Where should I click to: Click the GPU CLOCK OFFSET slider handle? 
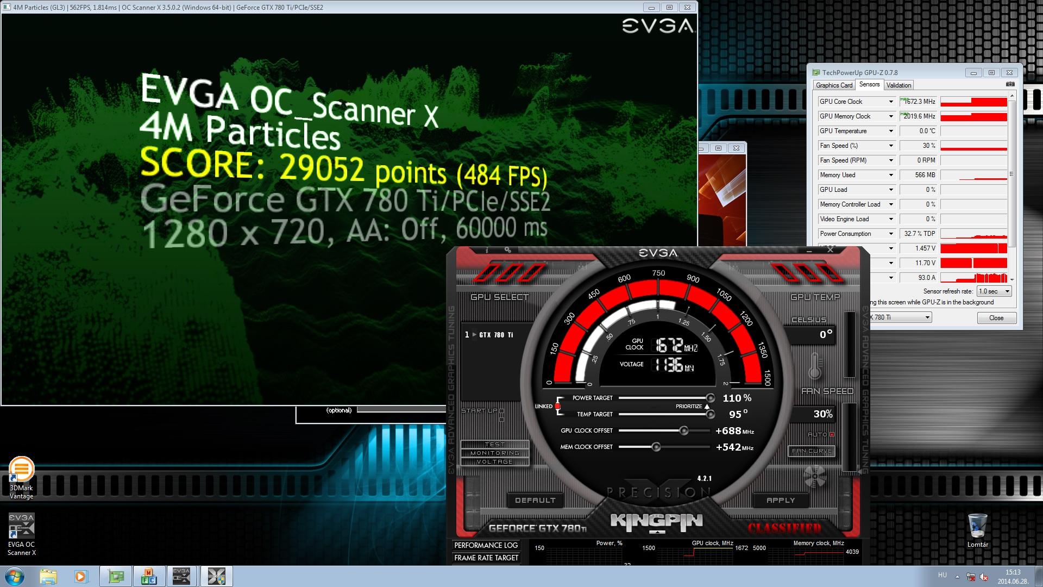pyautogui.click(x=684, y=431)
